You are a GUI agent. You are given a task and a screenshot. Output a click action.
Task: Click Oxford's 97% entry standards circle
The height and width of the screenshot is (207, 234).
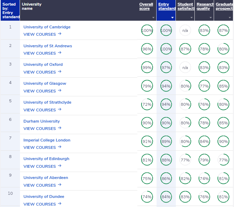tap(166, 68)
